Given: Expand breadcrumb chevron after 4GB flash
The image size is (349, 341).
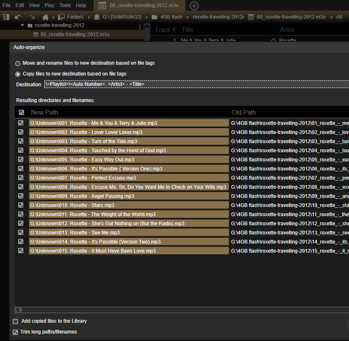Looking at the screenshot, I should tap(187, 17).
